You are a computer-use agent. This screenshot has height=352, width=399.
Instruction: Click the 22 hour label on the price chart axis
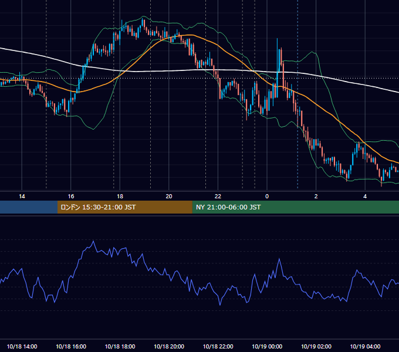[218, 197]
